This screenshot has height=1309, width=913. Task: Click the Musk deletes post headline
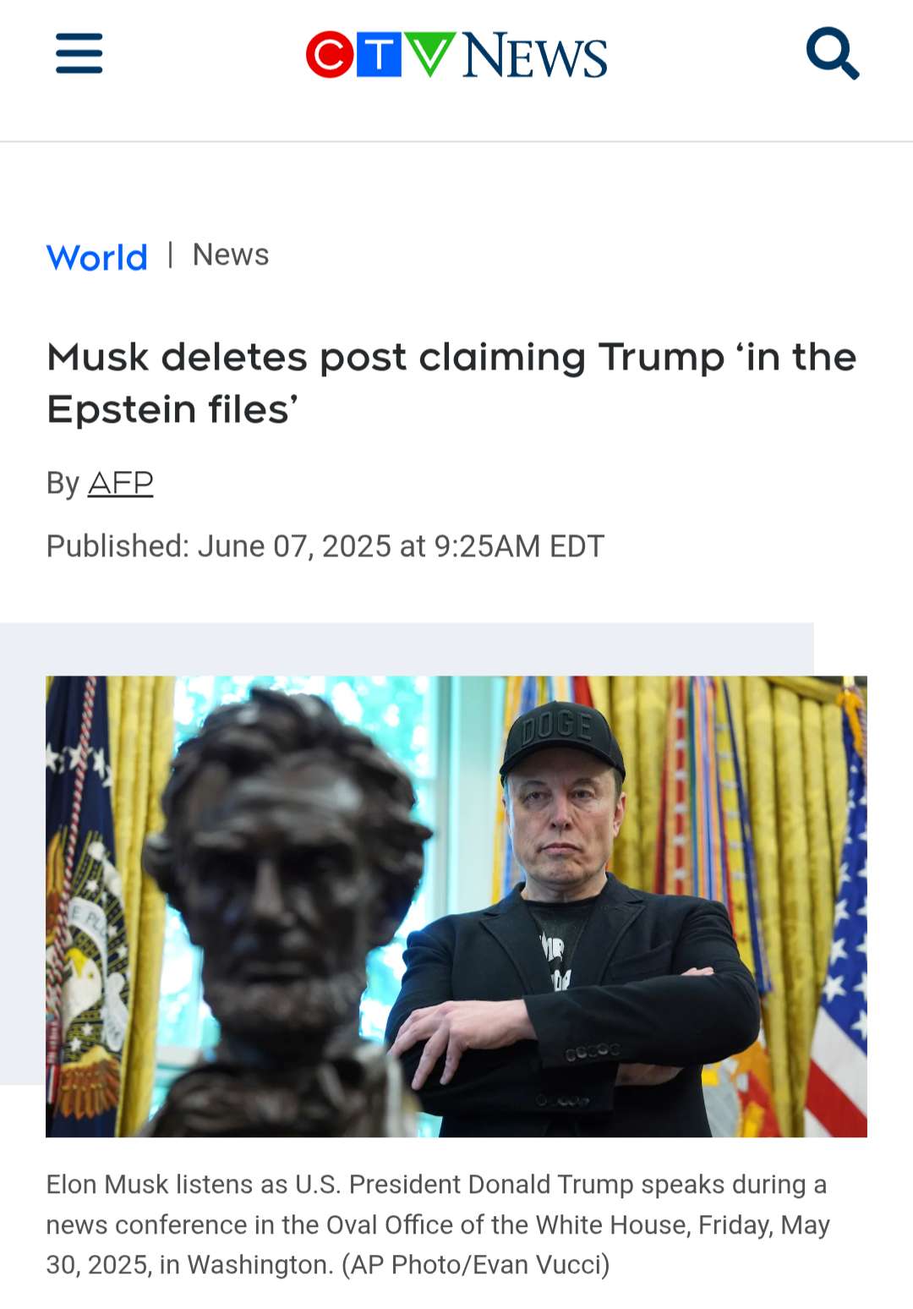click(452, 383)
